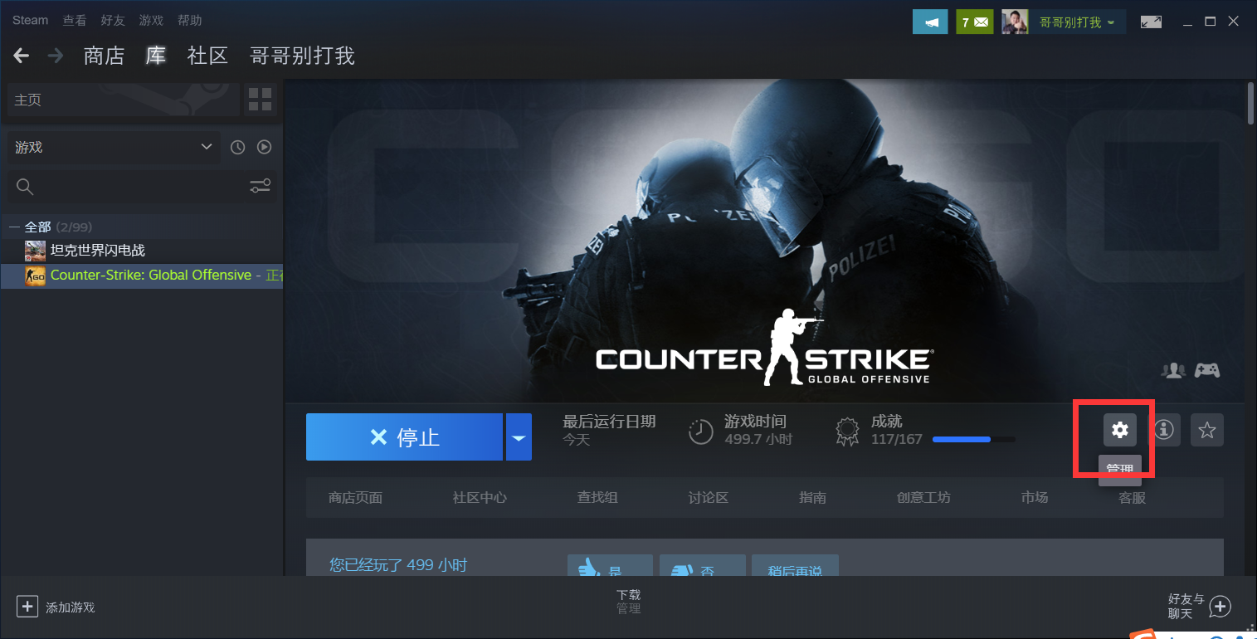
Task: Open the 社区 tab
Action: 207,56
